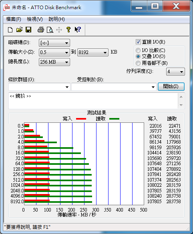Click the red 寫入 legend swatch

point(81,119)
